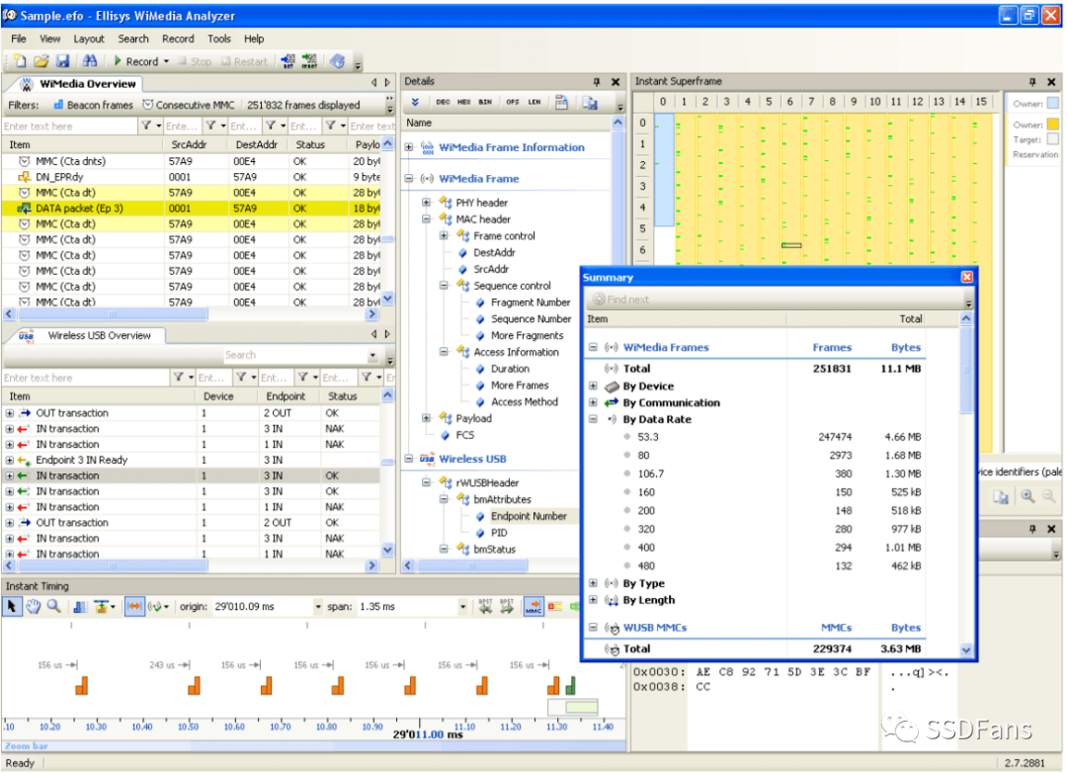Select the hand pan tool in Instant Timing
Viewport: 1067px width, 773px height.
point(34,606)
